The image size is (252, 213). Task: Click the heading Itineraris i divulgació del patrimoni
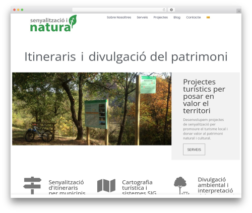(126, 57)
